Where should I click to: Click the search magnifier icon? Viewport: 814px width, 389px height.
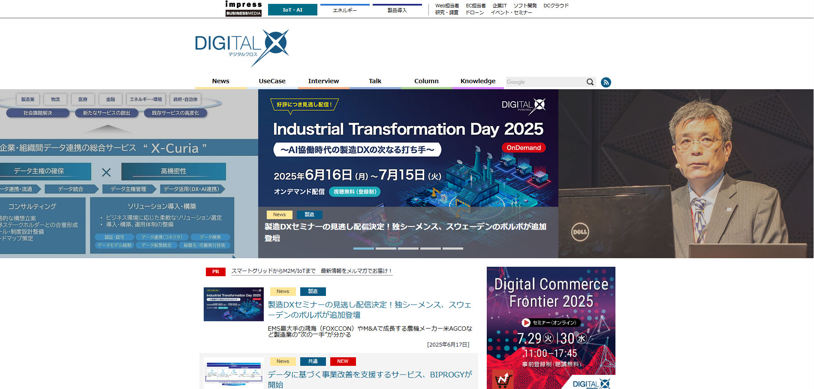(x=590, y=82)
